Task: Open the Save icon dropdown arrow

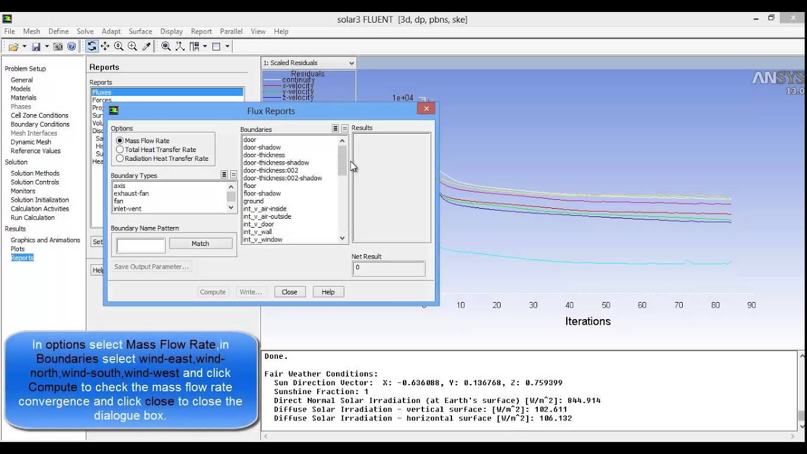Action: pos(47,47)
